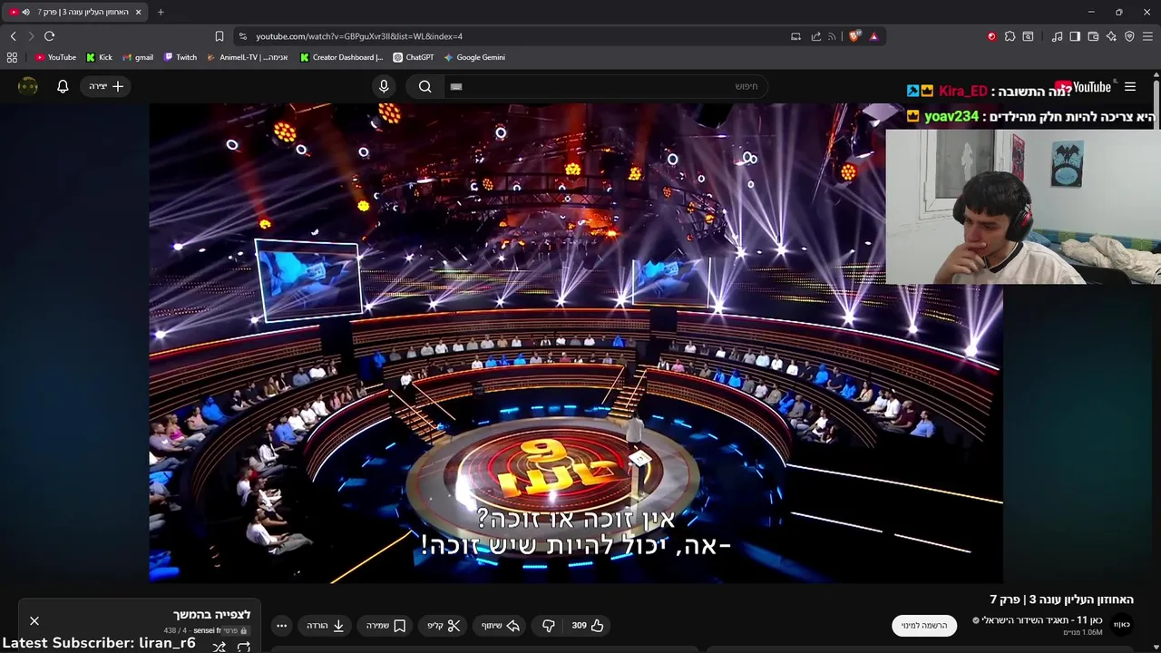This screenshot has height=653, width=1161.
Task: Open the Creator Dashboard bookmark
Action: coord(341,57)
